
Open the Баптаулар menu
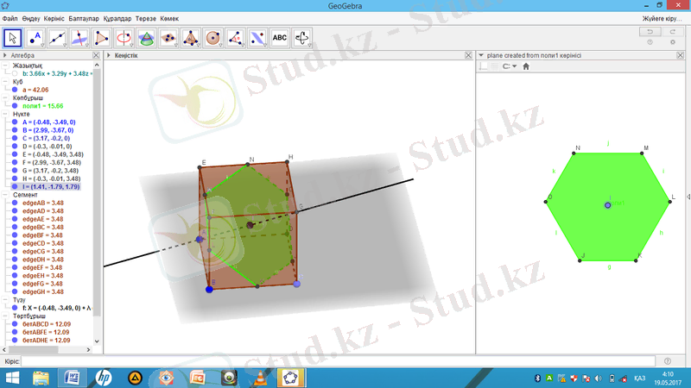tap(84, 18)
